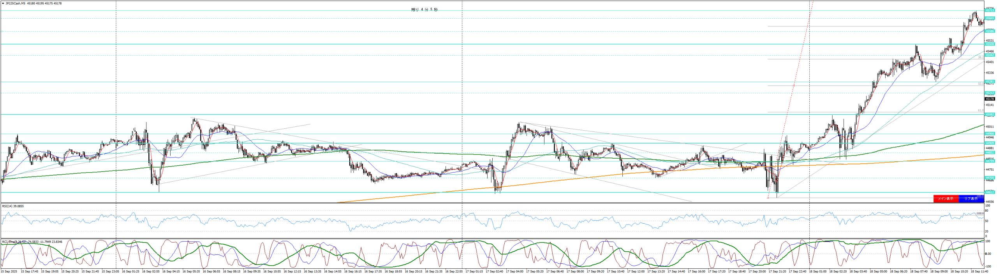The height and width of the screenshot is (275, 997).
Task: Click the RSI(14) indicator label
Action: coord(13,206)
